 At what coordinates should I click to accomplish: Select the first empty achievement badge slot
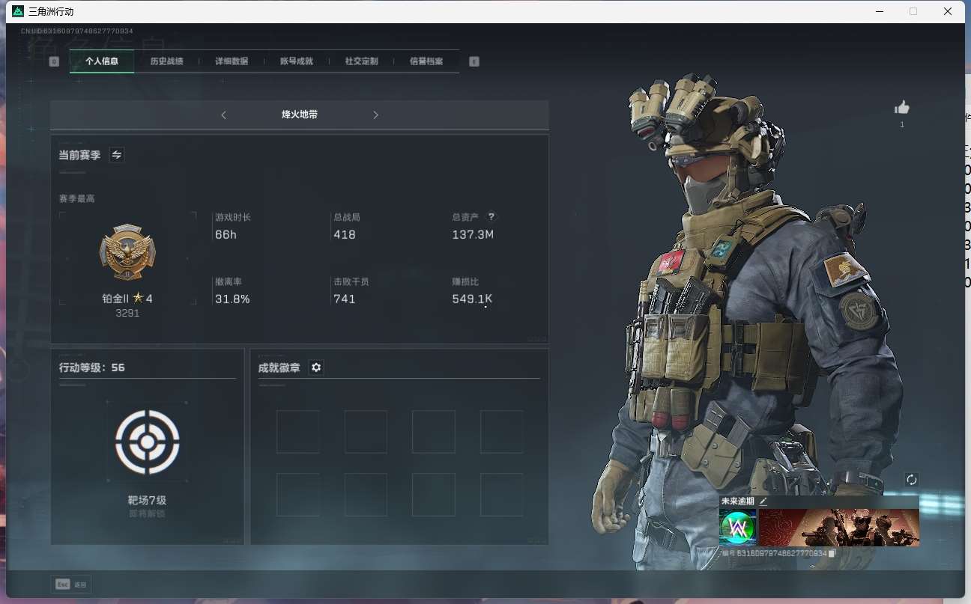297,432
